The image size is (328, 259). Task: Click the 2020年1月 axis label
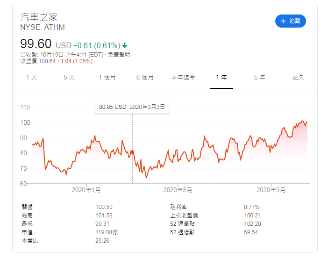point(86,190)
